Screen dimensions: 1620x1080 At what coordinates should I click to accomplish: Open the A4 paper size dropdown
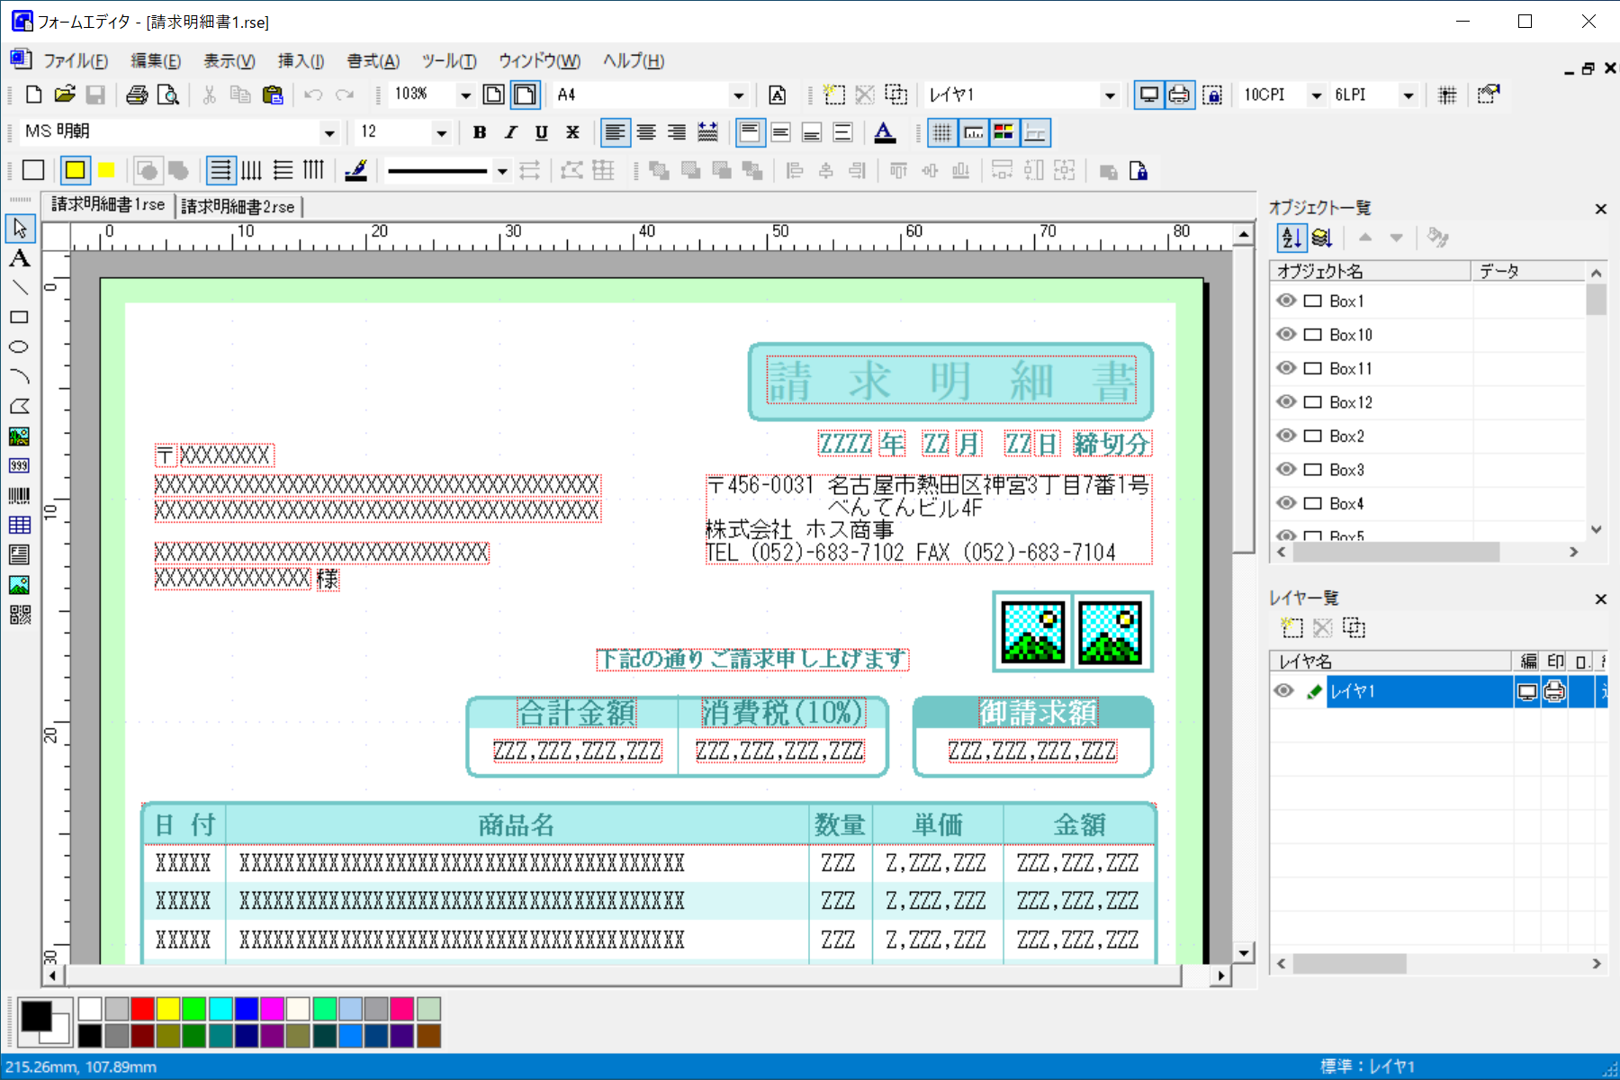pyautogui.click(x=738, y=94)
